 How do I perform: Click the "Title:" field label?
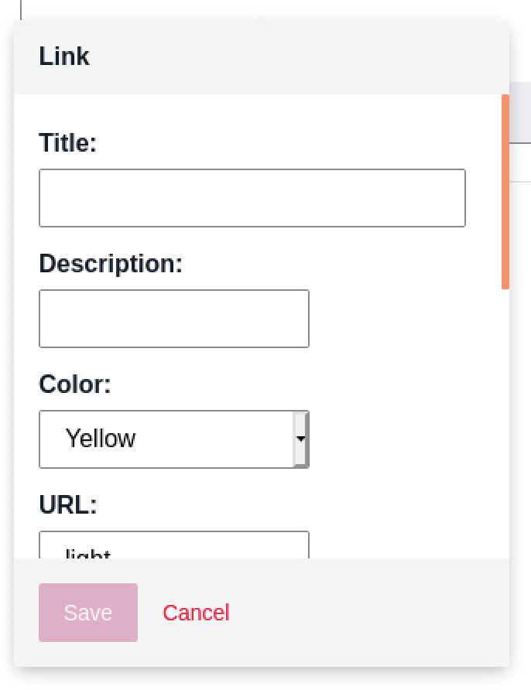pos(67,142)
